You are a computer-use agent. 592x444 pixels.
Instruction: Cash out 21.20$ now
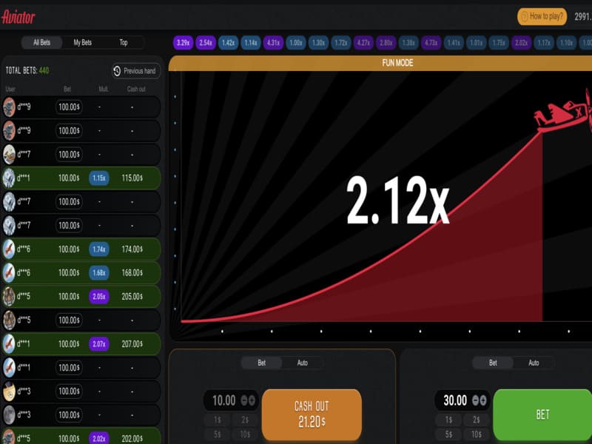click(312, 414)
